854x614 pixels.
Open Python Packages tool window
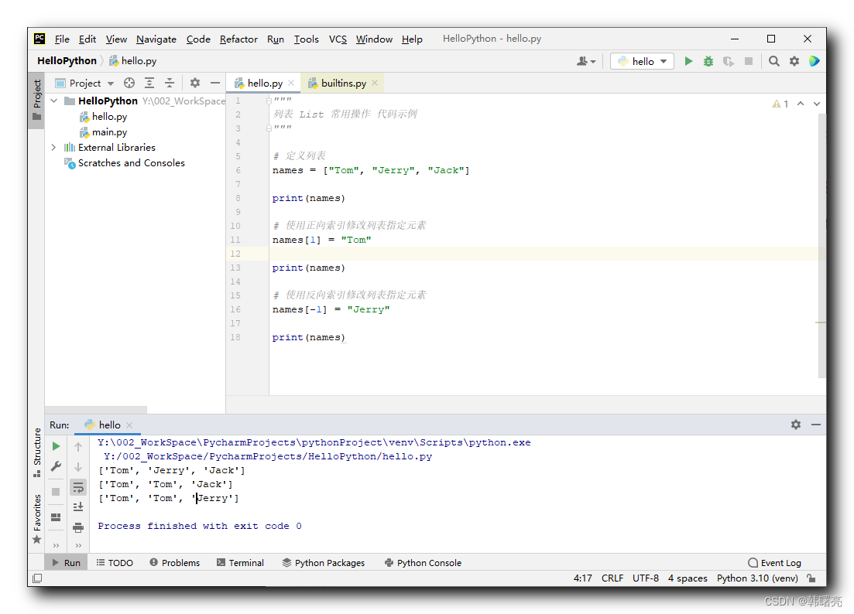[x=324, y=562]
